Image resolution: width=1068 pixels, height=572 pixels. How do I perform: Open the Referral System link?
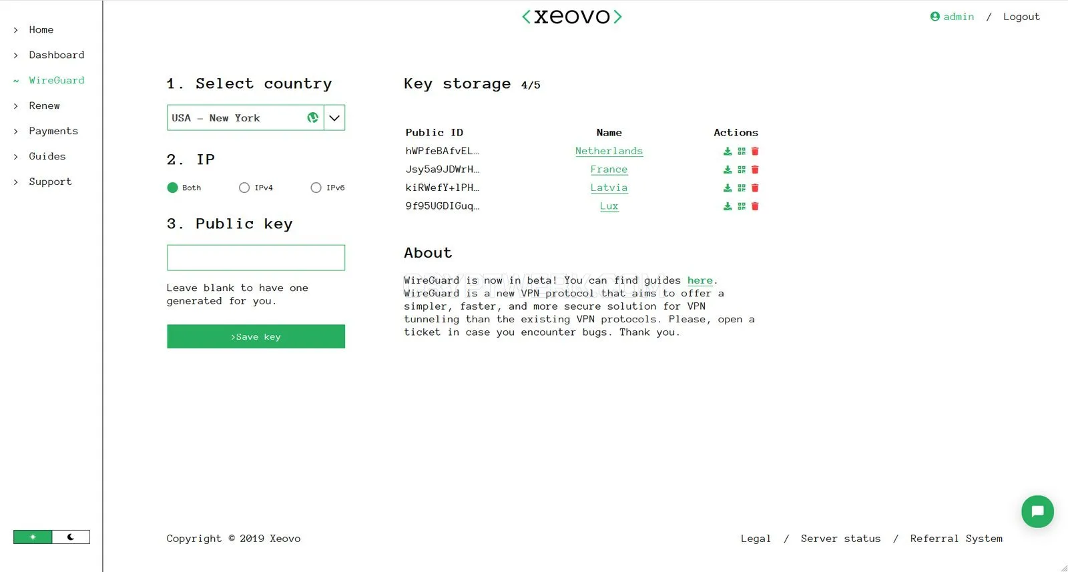coord(956,539)
